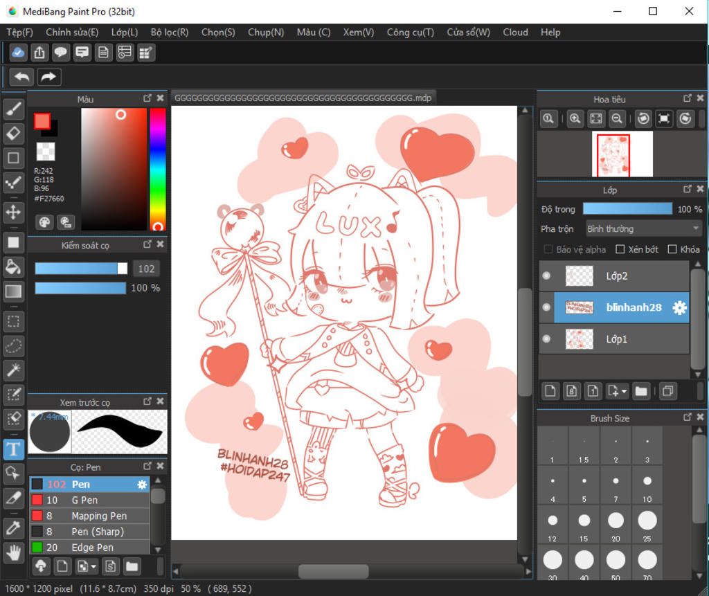The image size is (709, 596).
Task: Select the Bucket fill tool
Action: pos(14,267)
